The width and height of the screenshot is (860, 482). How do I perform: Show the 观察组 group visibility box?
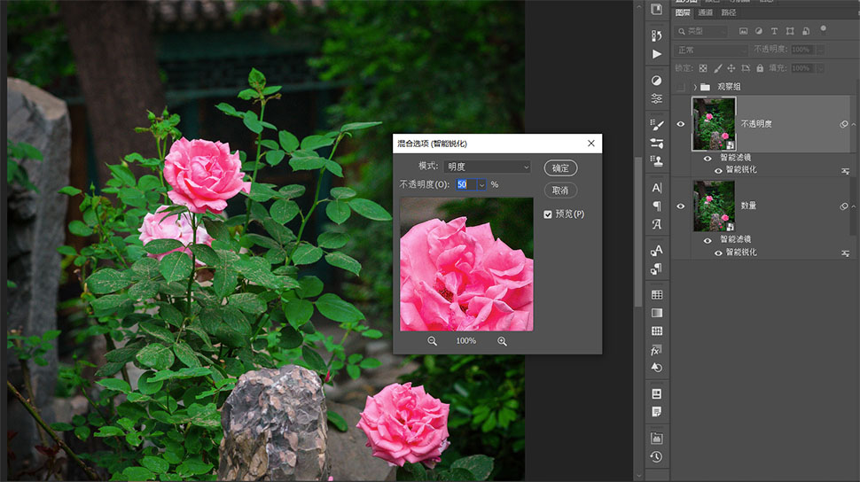click(x=681, y=87)
